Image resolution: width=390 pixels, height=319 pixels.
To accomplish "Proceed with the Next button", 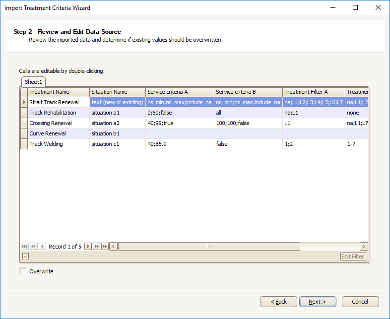I will (x=318, y=302).
